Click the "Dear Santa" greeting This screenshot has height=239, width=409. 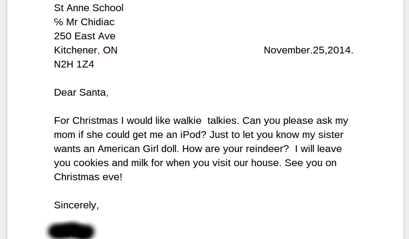(80, 93)
